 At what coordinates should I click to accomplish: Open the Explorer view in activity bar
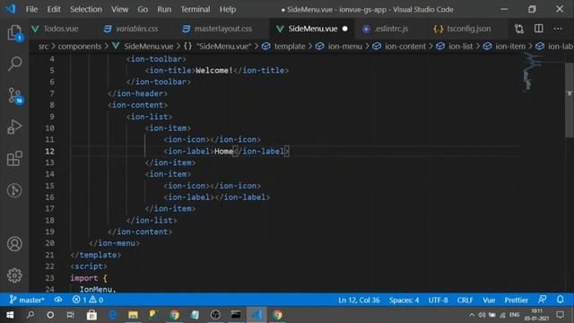pyautogui.click(x=14, y=33)
